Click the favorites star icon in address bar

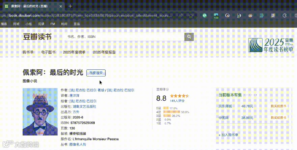click(x=191, y=15)
